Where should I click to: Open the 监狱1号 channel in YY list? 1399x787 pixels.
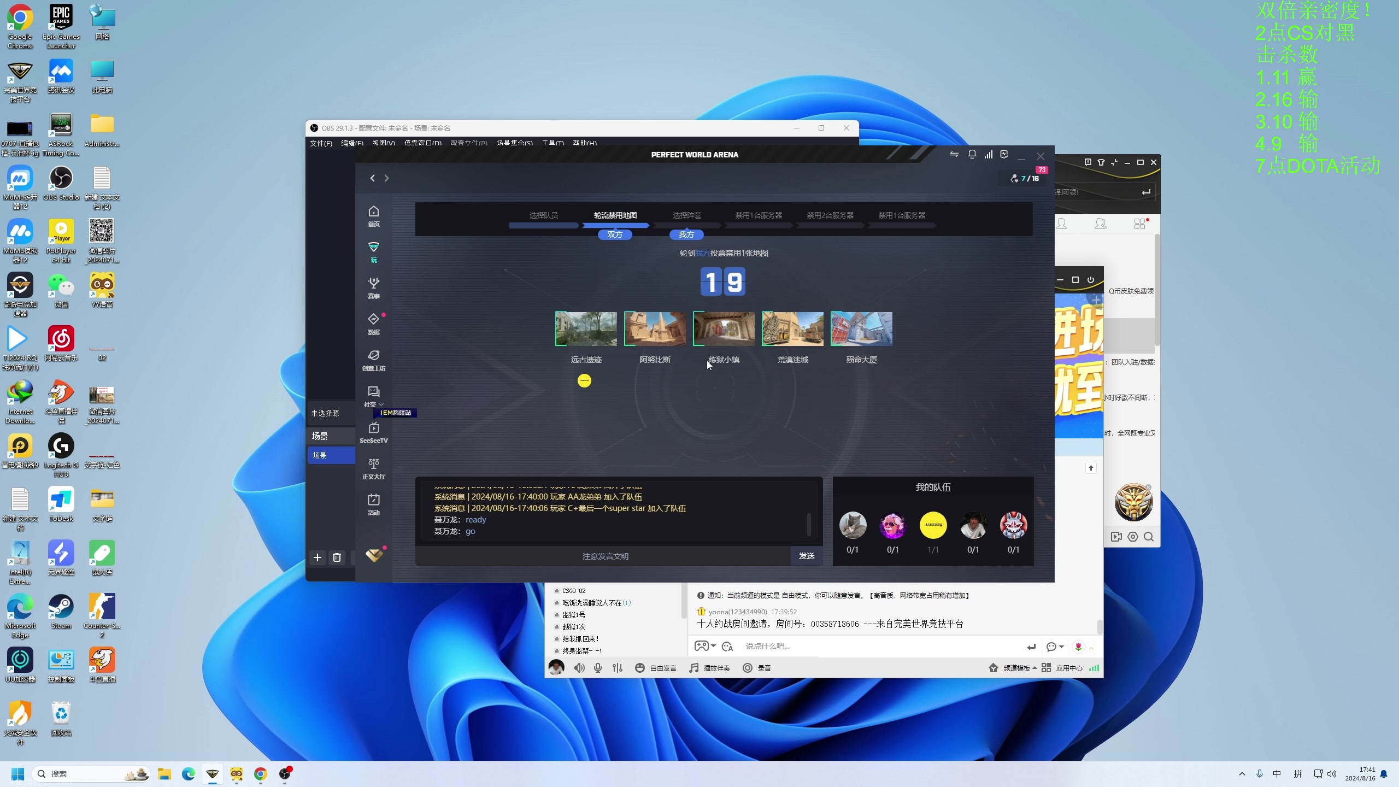point(574,615)
